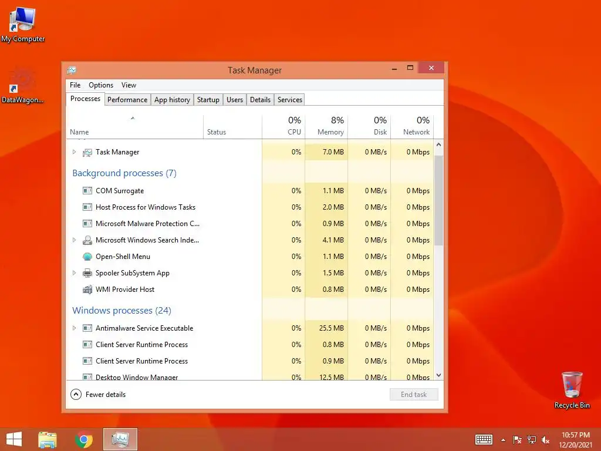Sort by the CPU column header

[x=283, y=127]
